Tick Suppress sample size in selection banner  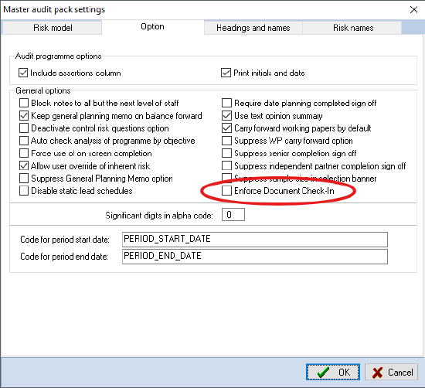tap(226, 178)
